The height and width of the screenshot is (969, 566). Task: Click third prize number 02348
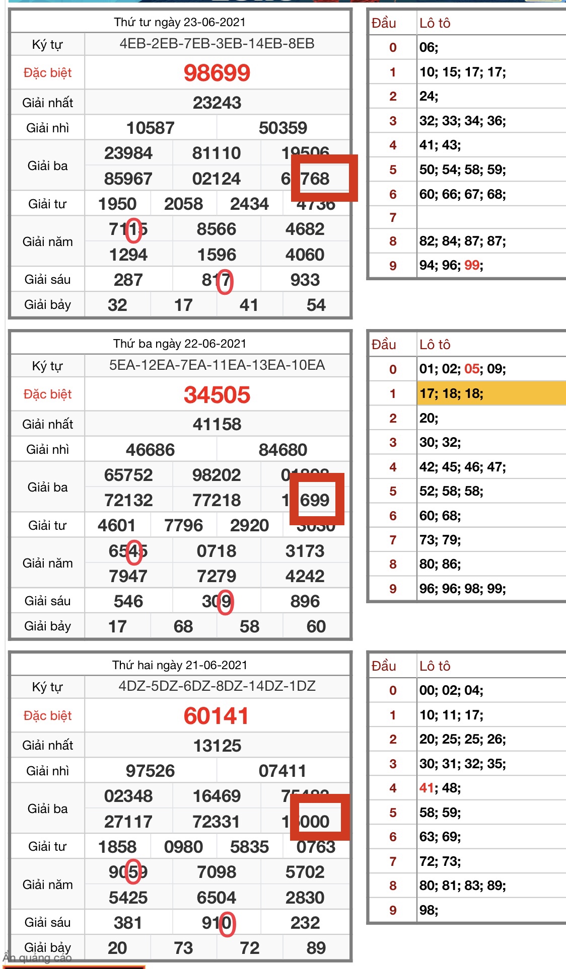point(128,796)
